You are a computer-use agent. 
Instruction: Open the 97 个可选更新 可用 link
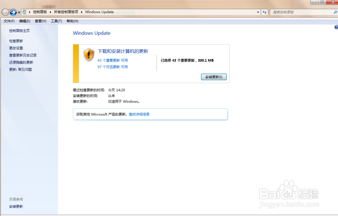pyautogui.click(x=113, y=67)
